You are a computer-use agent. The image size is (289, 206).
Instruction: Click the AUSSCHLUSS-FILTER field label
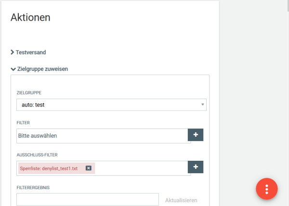click(x=37, y=155)
